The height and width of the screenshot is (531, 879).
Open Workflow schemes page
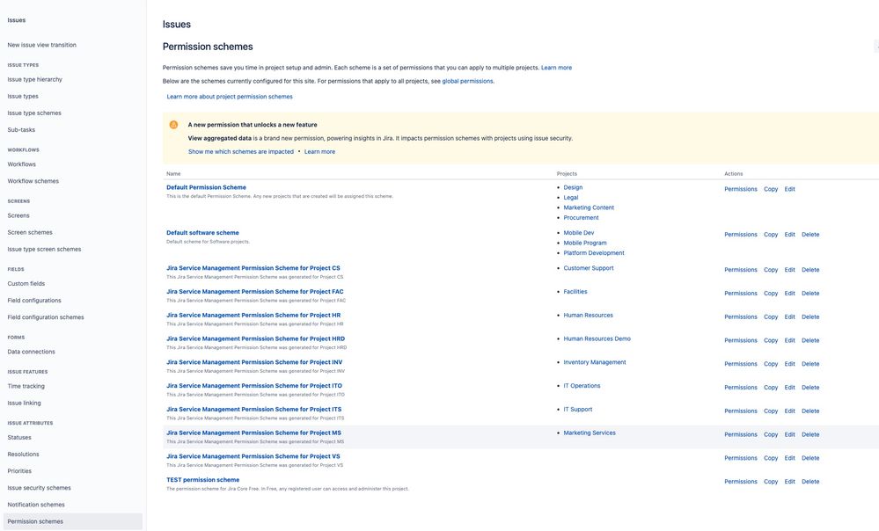(x=33, y=181)
